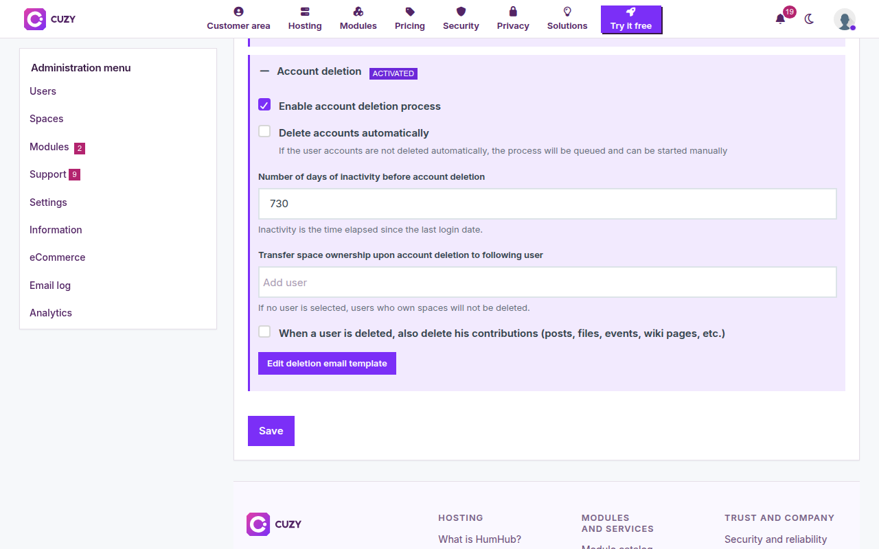The height and width of the screenshot is (549, 879).
Task: Click the Add user ownership field
Action: [547, 282]
